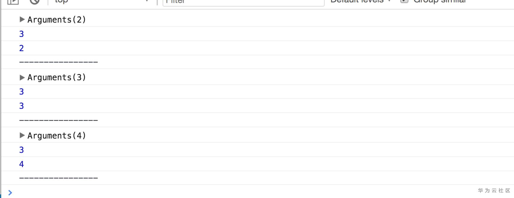The width and height of the screenshot is (514, 198).
Task: Click the 3 just above second dashed line
Action: [x=21, y=106]
